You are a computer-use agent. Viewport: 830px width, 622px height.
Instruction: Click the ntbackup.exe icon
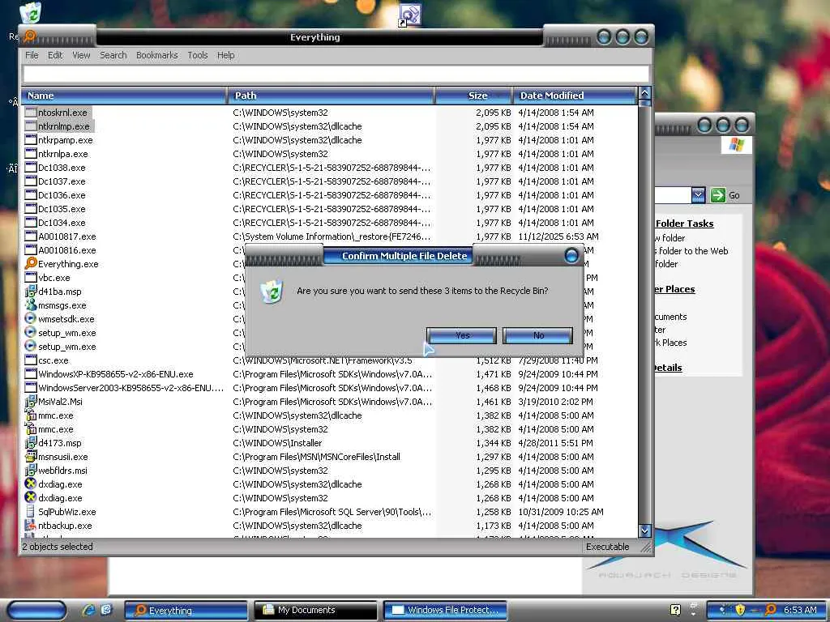[x=31, y=525]
